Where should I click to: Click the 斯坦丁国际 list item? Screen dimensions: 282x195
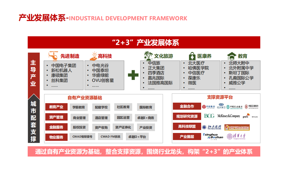[239, 73]
